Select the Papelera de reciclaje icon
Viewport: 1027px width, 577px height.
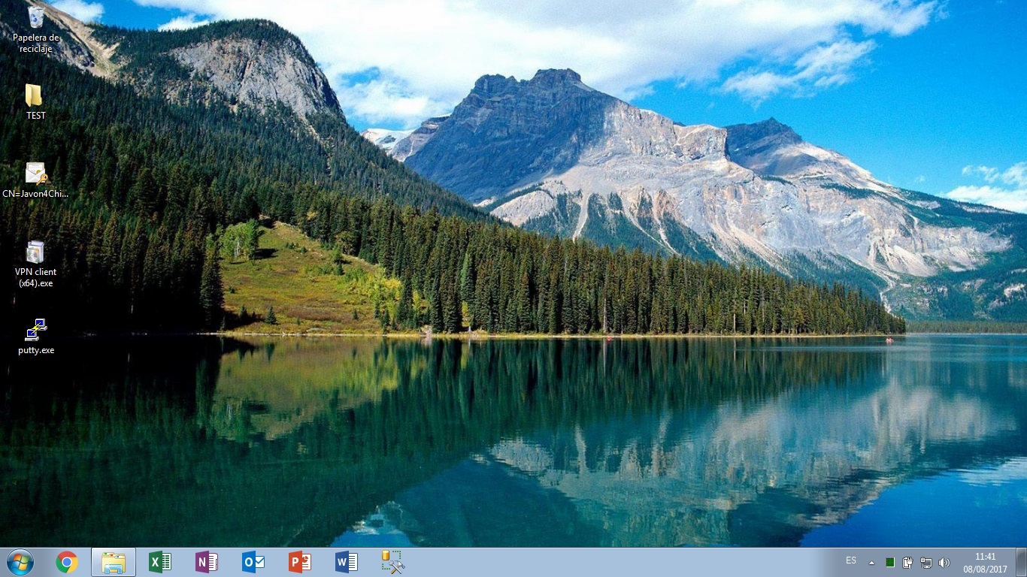[35, 18]
